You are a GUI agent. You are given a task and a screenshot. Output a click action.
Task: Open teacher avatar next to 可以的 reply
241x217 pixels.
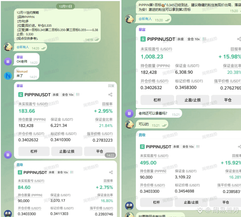[129, 124]
